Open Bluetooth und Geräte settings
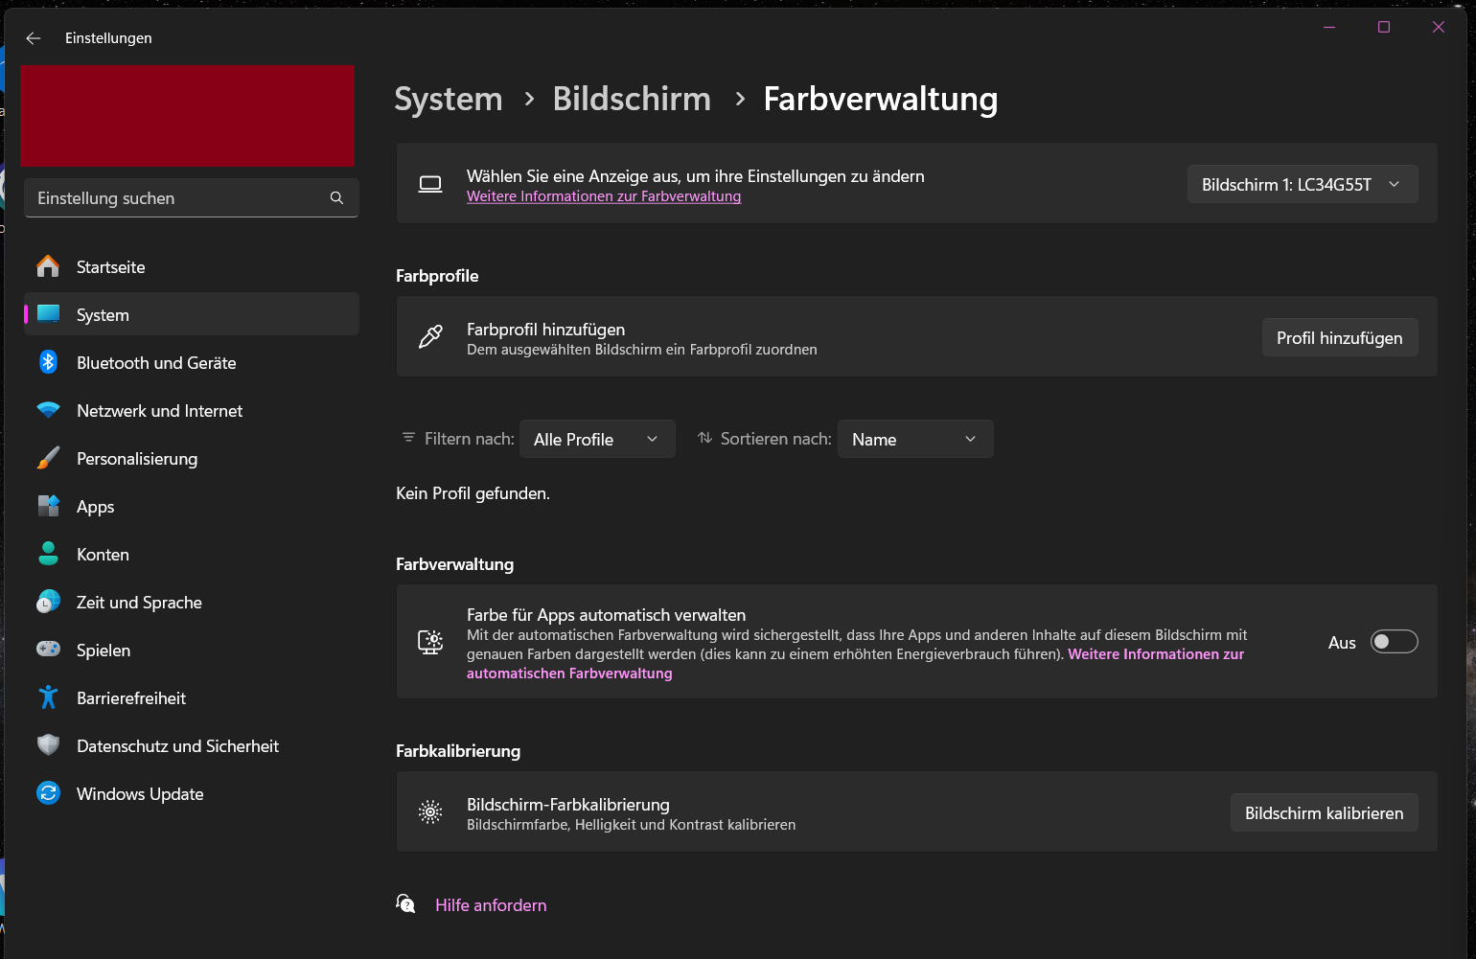The width and height of the screenshot is (1476, 959). point(48,362)
